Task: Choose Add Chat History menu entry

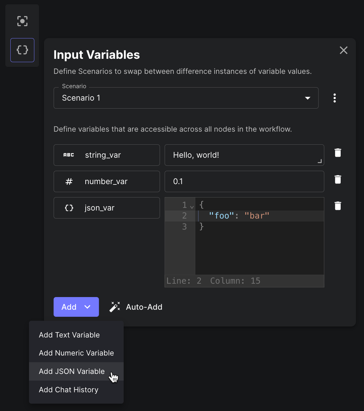Action: pyautogui.click(x=68, y=390)
